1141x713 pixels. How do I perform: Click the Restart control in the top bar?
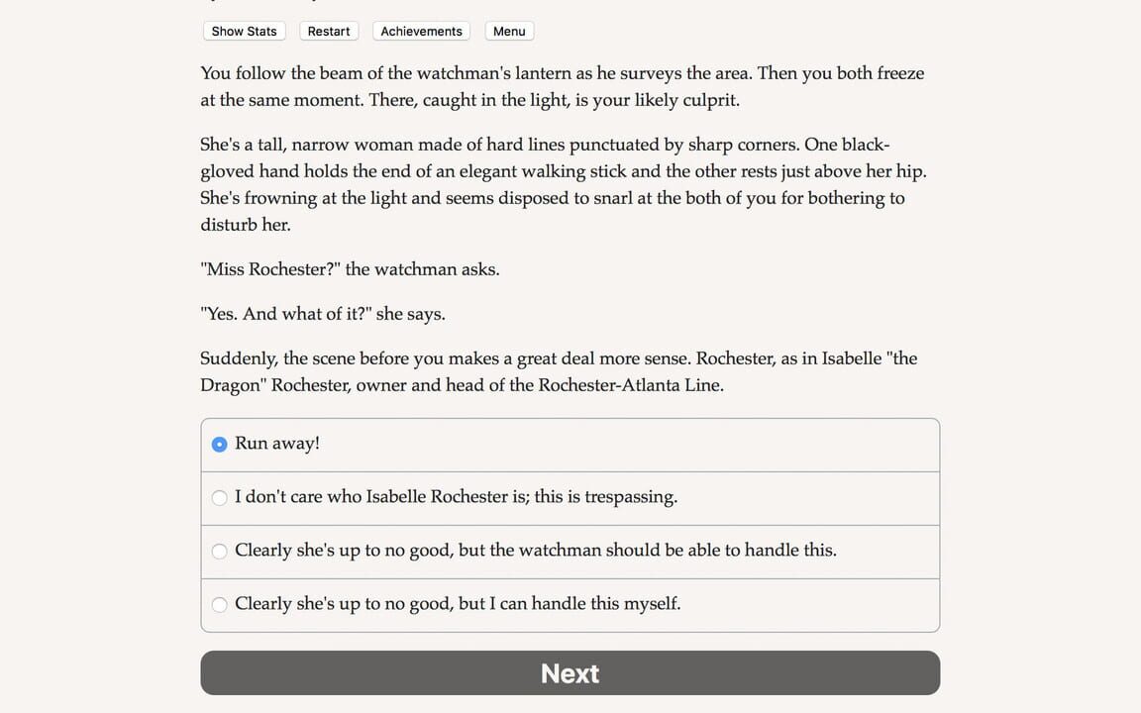pos(328,31)
